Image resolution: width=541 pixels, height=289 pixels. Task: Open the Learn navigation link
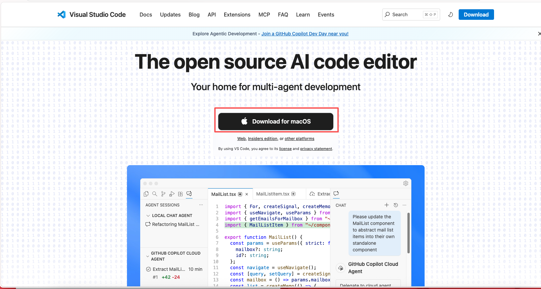(303, 15)
